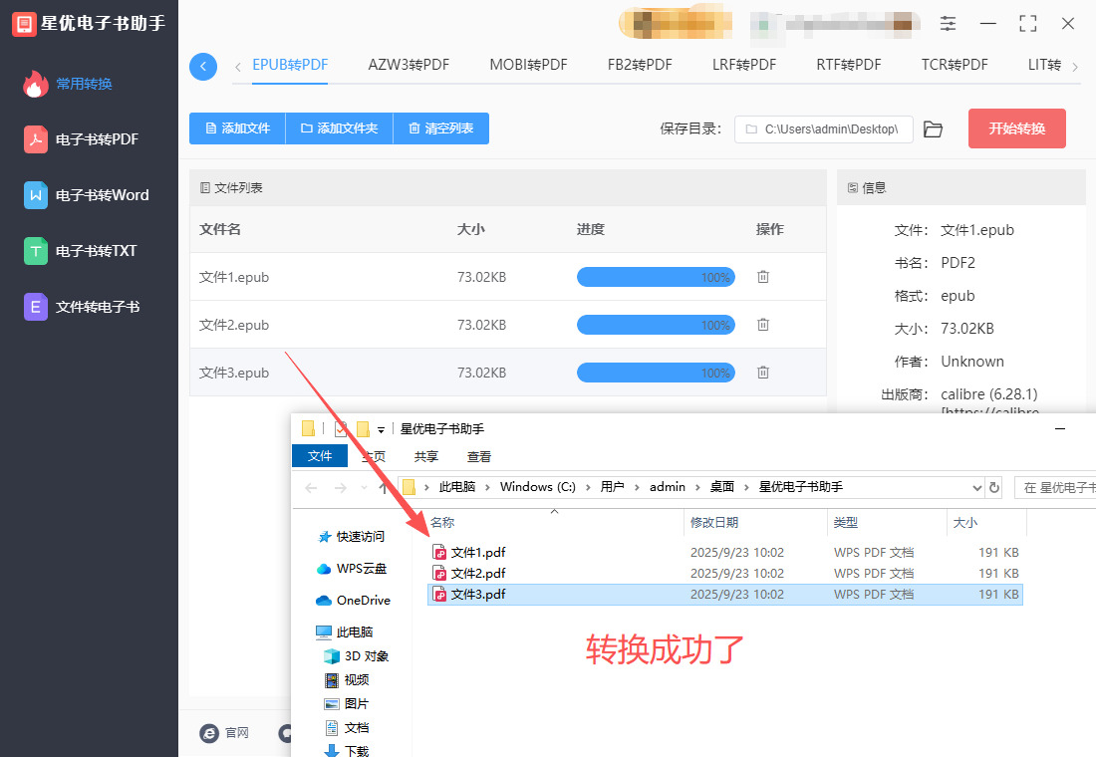Viewport: 1096px width, 757px height.
Task: Click the blue back arrow circle button
Action: (x=202, y=67)
